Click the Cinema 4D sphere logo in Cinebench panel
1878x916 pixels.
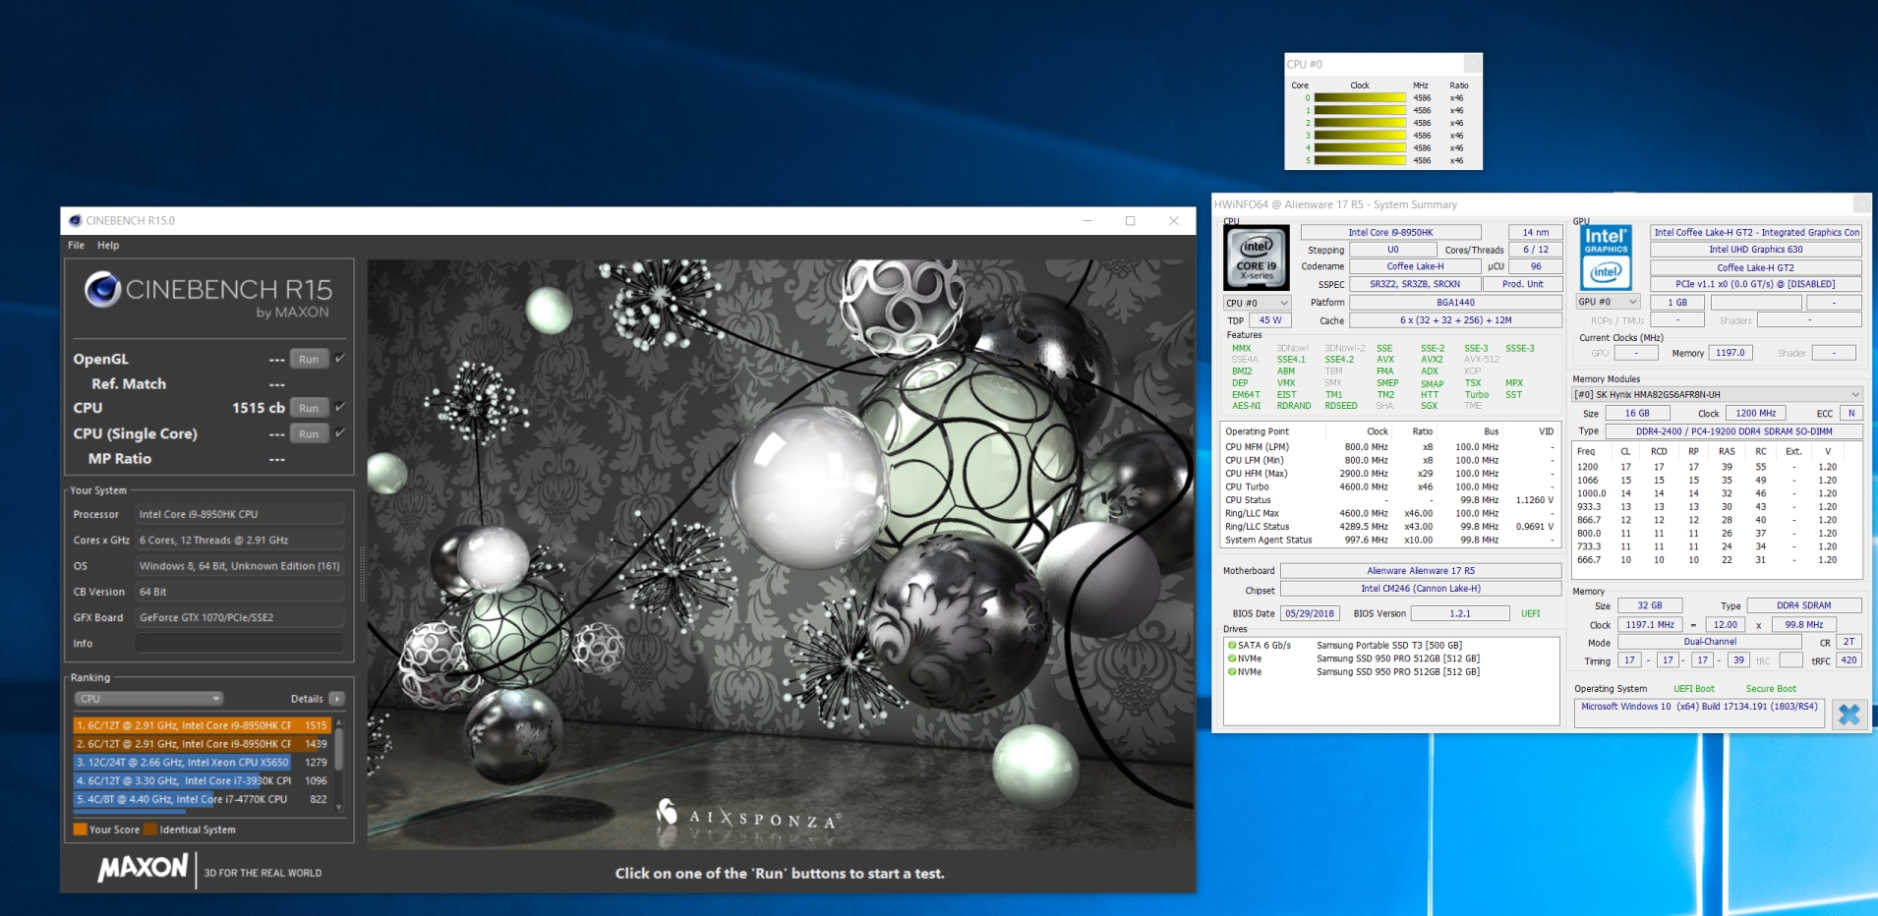click(x=102, y=290)
